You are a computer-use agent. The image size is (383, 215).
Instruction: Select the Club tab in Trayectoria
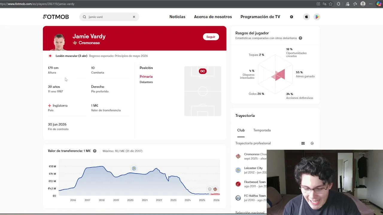[x=241, y=130]
